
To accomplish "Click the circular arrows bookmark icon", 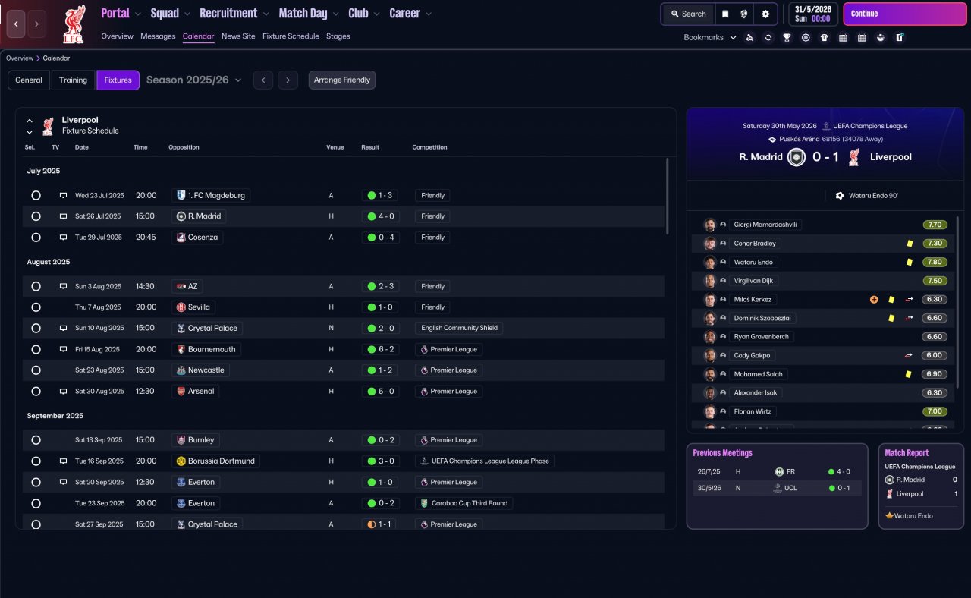I will [768, 37].
